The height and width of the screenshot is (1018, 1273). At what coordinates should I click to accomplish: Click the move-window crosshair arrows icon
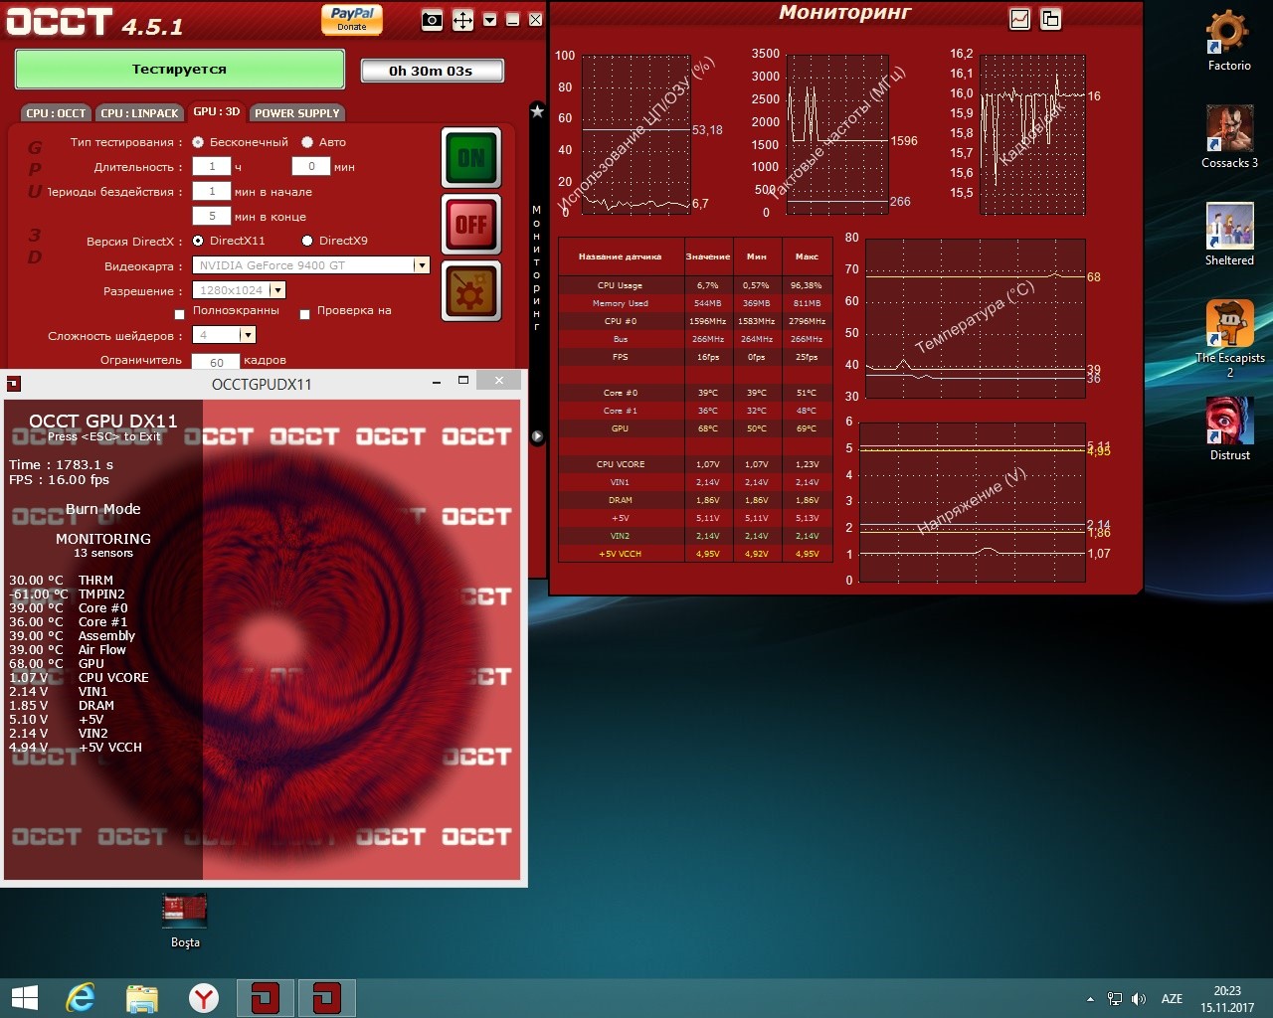(x=462, y=20)
